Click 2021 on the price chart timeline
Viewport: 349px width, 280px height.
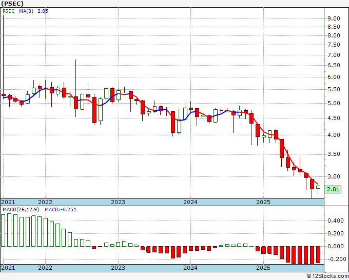coord(8,202)
